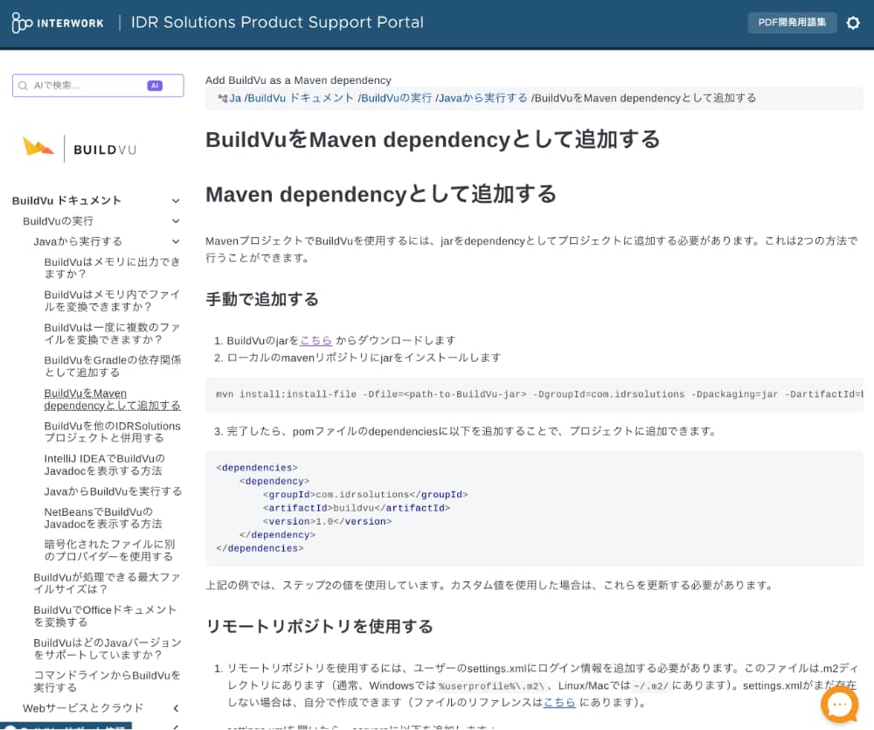874x730 pixels.
Task: Open the settings gear icon
Action: (x=853, y=23)
